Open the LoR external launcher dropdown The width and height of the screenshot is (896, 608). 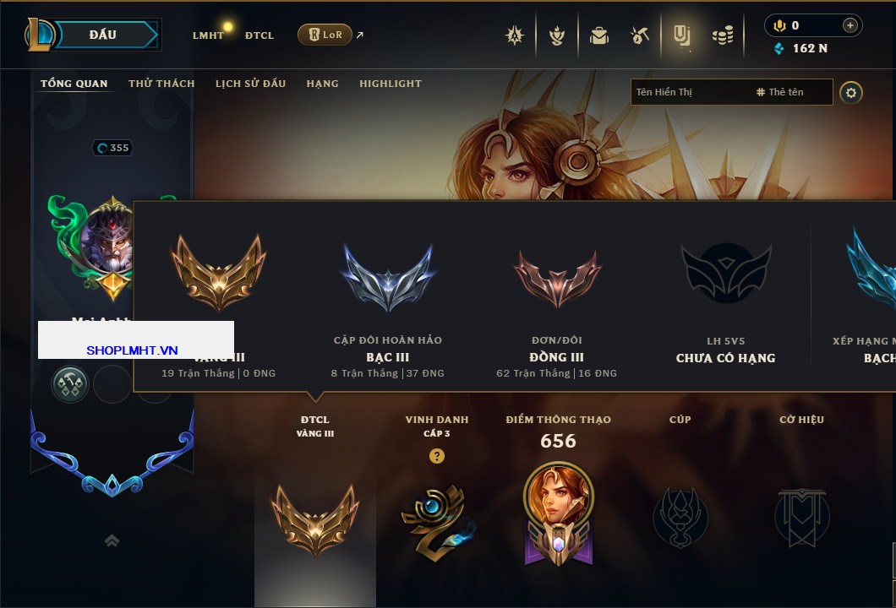325,35
